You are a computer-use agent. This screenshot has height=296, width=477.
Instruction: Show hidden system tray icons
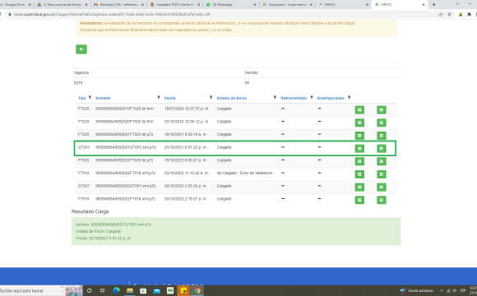click(442, 290)
